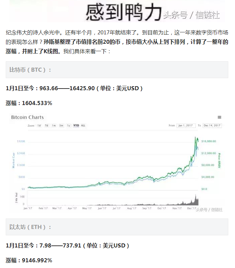Click the Jun '17 timeline label
Screen dimensions: 235x268
click(102, 208)
